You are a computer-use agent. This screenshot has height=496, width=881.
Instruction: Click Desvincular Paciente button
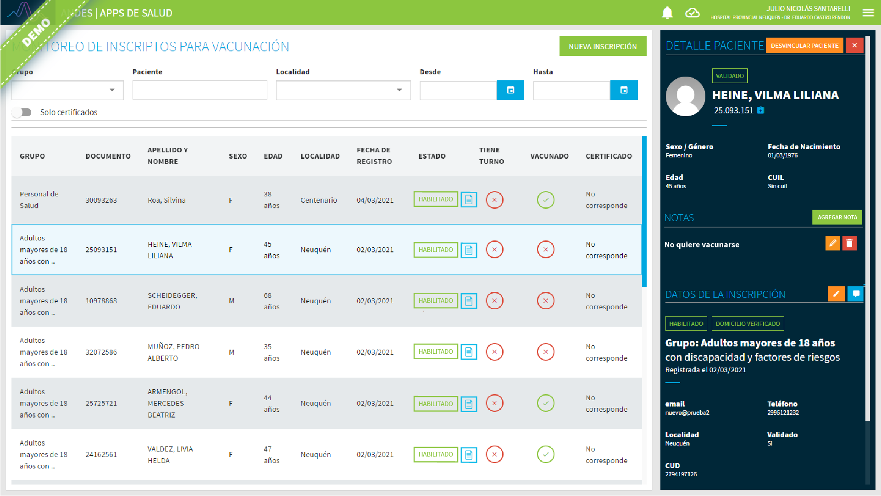(804, 45)
